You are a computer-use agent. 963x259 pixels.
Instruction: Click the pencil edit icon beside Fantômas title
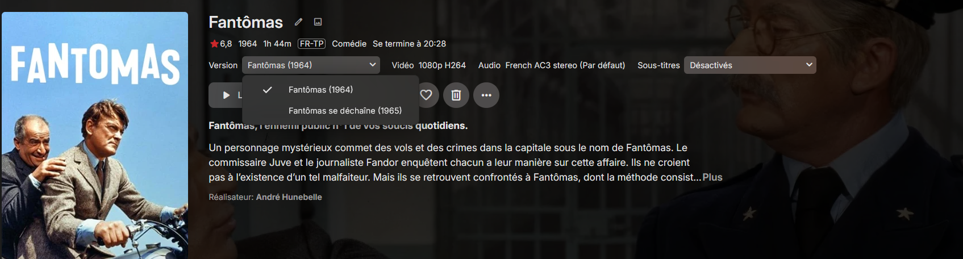298,22
